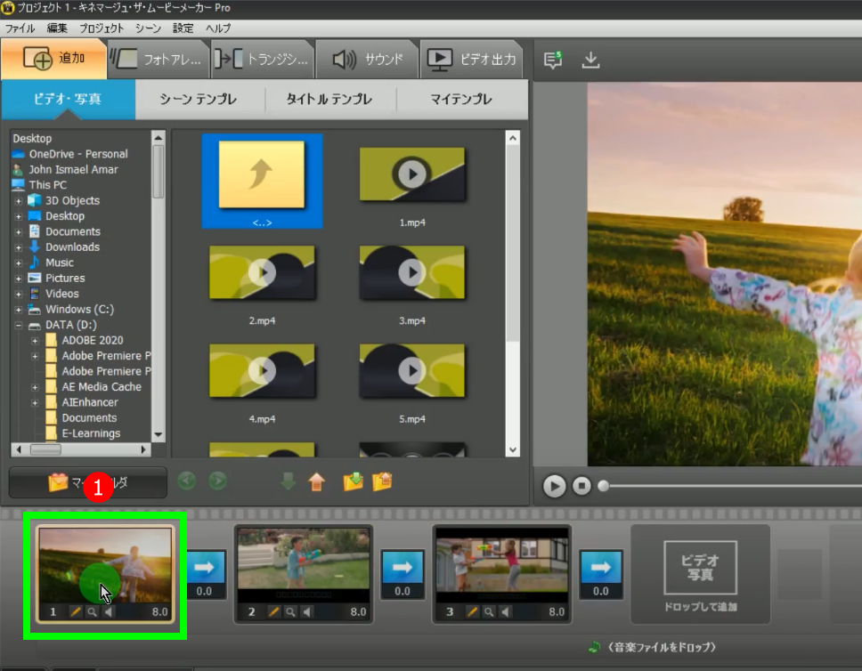862x671 pixels.
Task: Open the プロジェクト menu
Action: [102, 28]
